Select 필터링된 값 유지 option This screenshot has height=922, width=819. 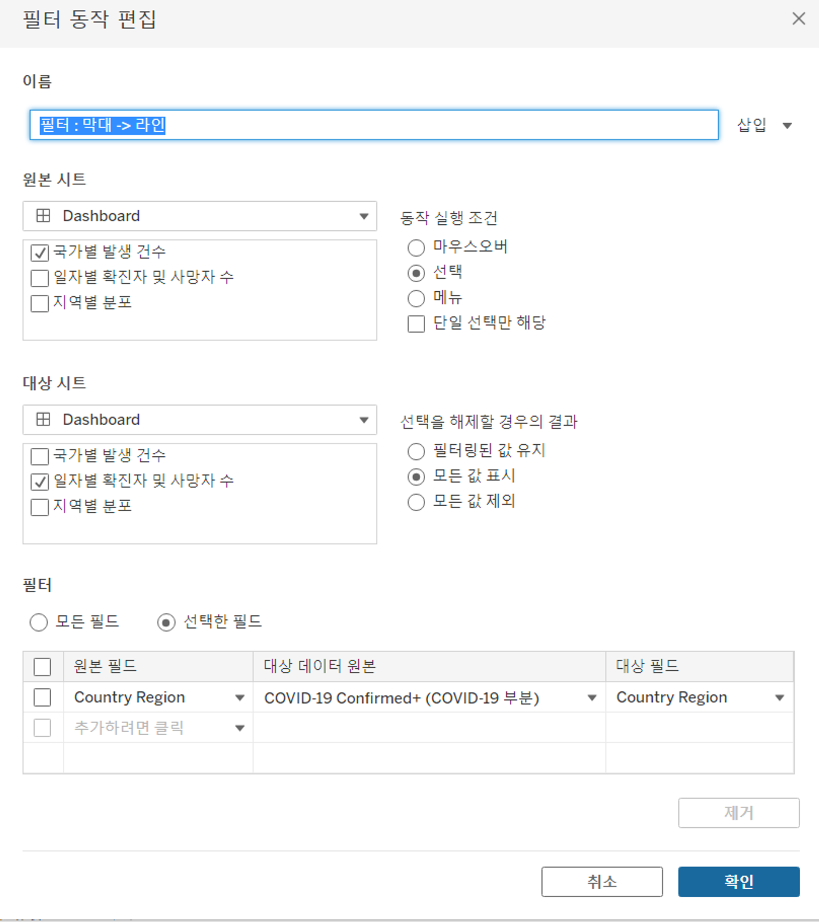[x=416, y=451]
